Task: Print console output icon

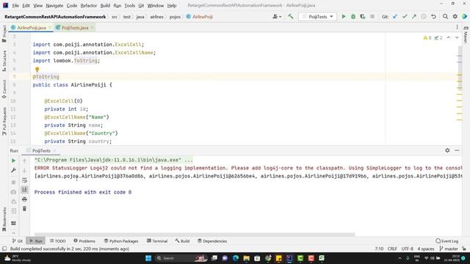Action: coord(24,199)
